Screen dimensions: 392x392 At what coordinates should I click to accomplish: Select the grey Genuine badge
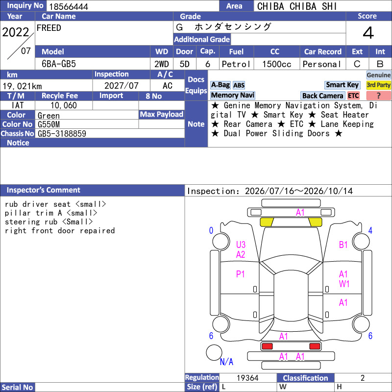click(x=378, y=75)
